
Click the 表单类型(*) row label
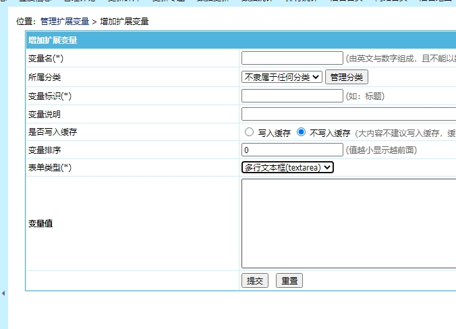click(x=50, y=167)
